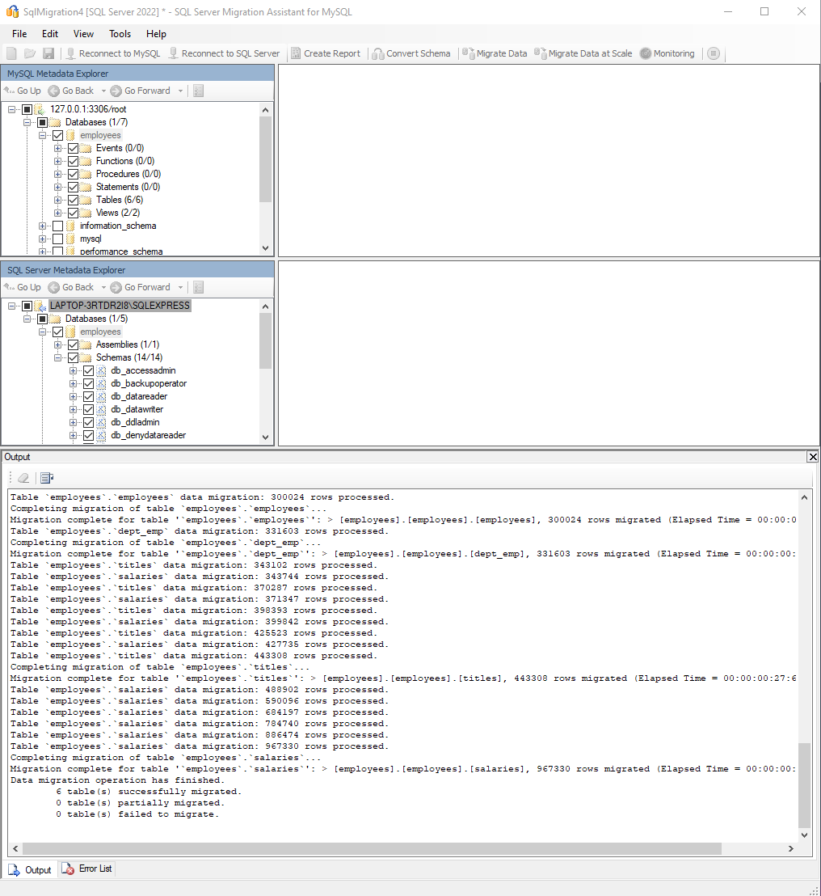Open the Monitoring tool in toolbar

coord(667,53)
